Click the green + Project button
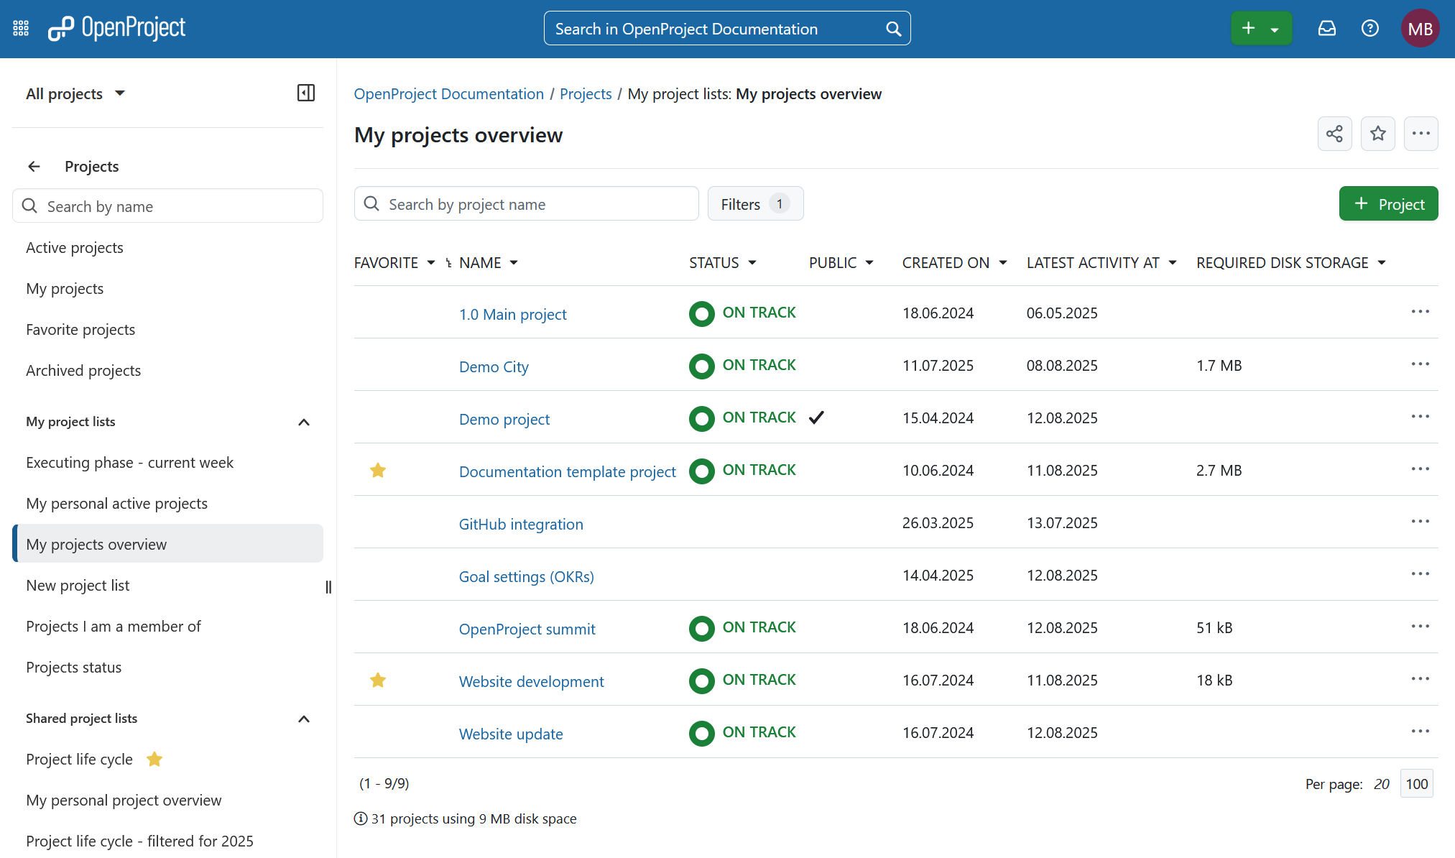Image resolution: width=1455 pixels, height=858 pixels. [1388, 203]
